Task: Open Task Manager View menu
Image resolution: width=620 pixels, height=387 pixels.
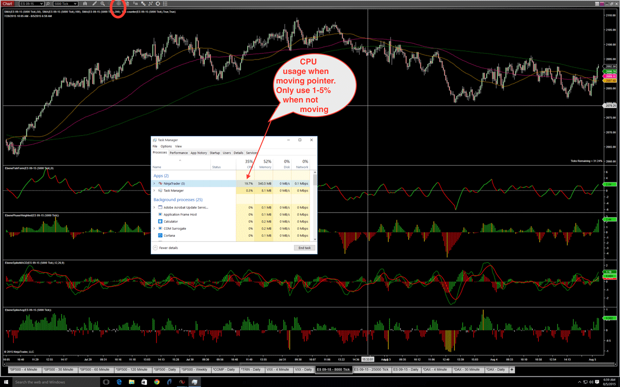Action: [178, 146]
